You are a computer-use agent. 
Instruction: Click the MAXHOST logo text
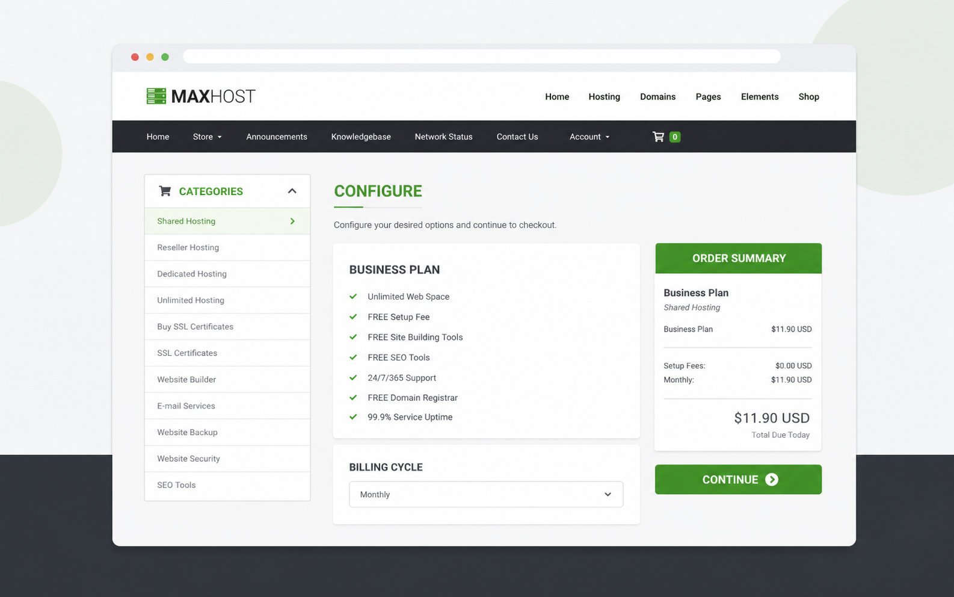click(214, 96)
